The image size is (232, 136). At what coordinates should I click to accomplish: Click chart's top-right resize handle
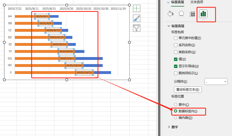[130, 5]
